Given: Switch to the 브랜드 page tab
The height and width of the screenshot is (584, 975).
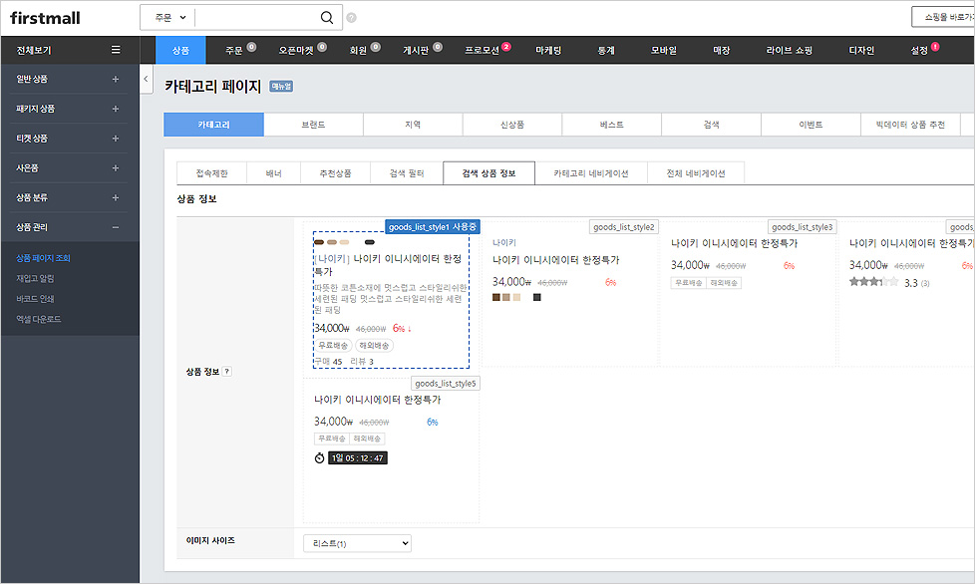Looking at the screenshot, I should pos(313,125).
